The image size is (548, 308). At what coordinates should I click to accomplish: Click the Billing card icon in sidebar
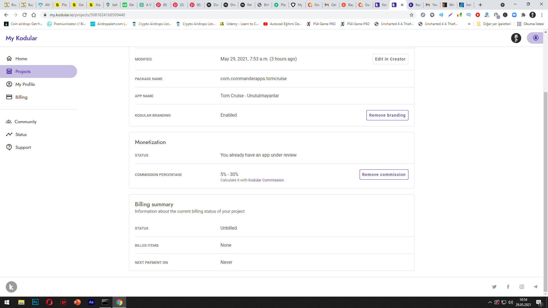point(9,97)
